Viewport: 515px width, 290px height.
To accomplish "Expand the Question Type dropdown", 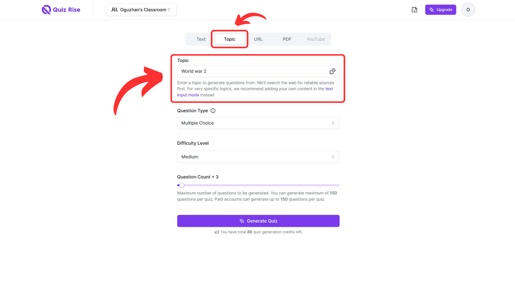I will tap(258, 123).
